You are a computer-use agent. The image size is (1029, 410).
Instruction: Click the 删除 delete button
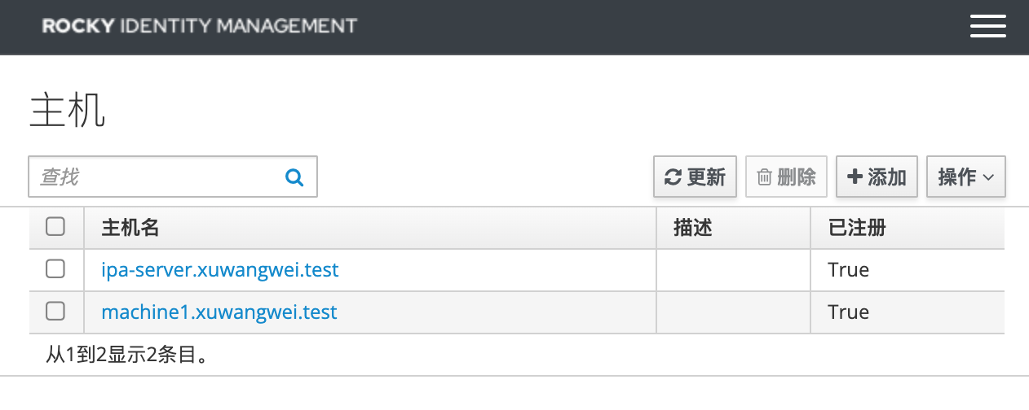coord(787,177)
